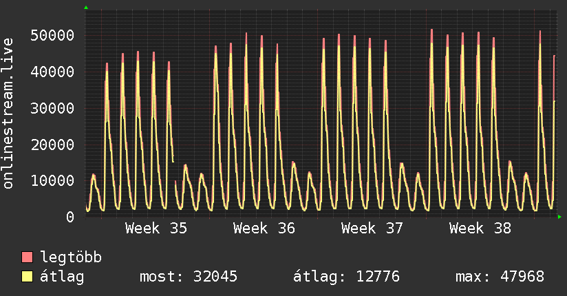
Task: Click the legtöbb legend label
Action: click(71, 257)
